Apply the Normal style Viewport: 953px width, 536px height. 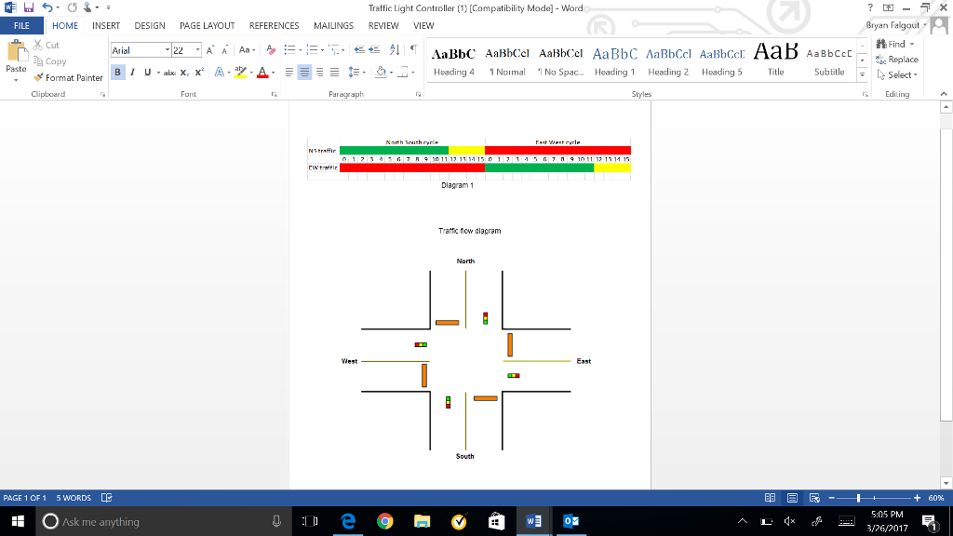click(x=507, y=61)
